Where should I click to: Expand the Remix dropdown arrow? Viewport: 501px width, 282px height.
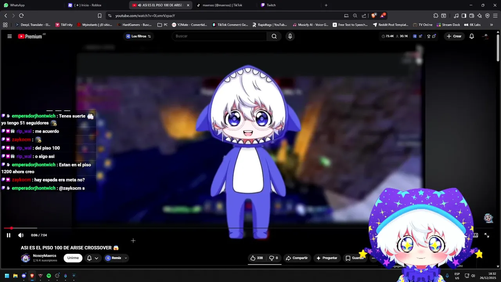pyautogui.click(x=126, y=258)
